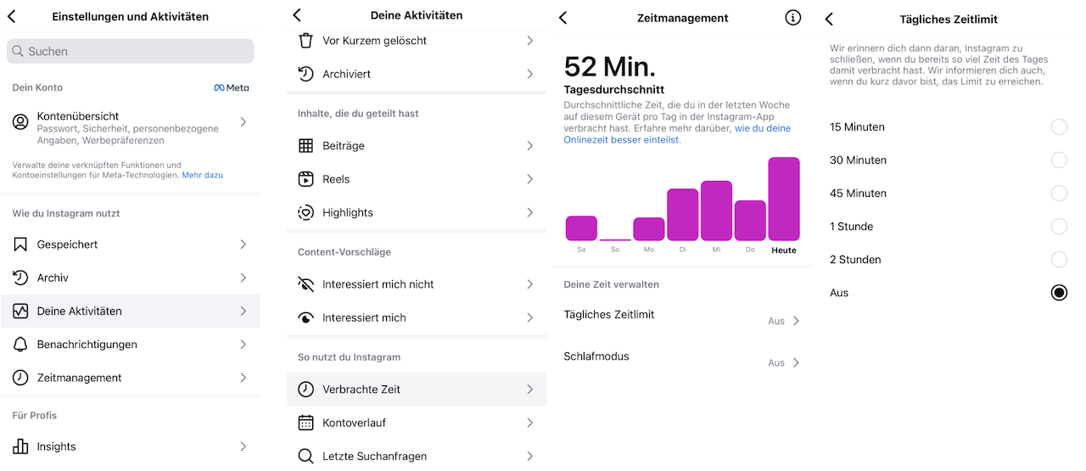Click the Insights bar chart icon
This screenshot has width=1086, height=471.
click(x=20, y=446)
